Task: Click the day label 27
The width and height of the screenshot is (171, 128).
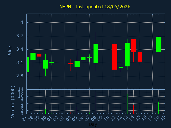Action: (x=24, y=118)
